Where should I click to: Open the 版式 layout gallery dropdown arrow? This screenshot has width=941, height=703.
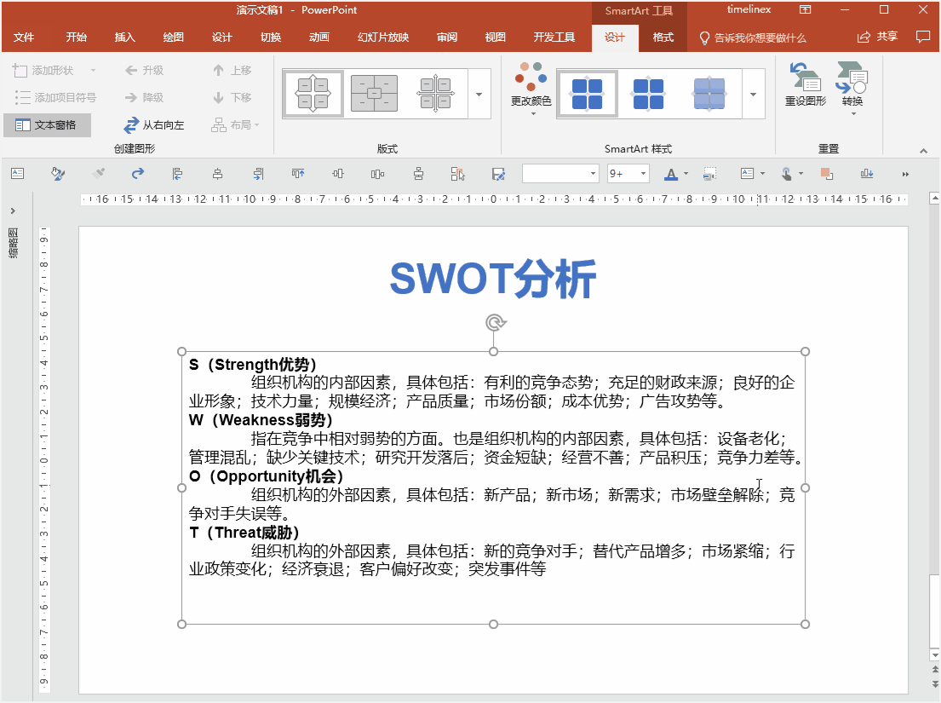click(478, 95)
